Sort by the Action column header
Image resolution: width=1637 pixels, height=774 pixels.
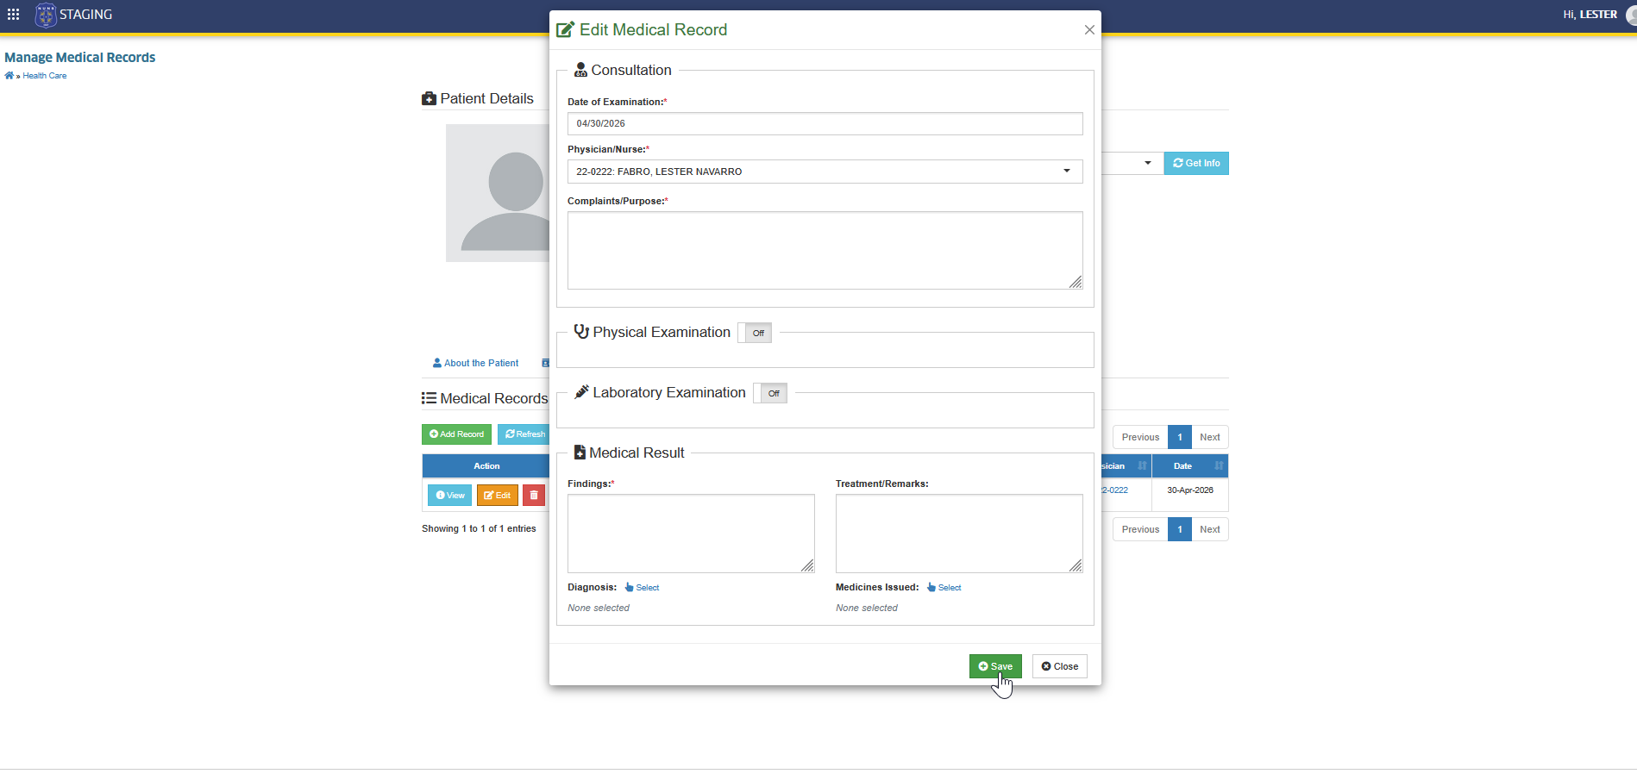(486, 466)
